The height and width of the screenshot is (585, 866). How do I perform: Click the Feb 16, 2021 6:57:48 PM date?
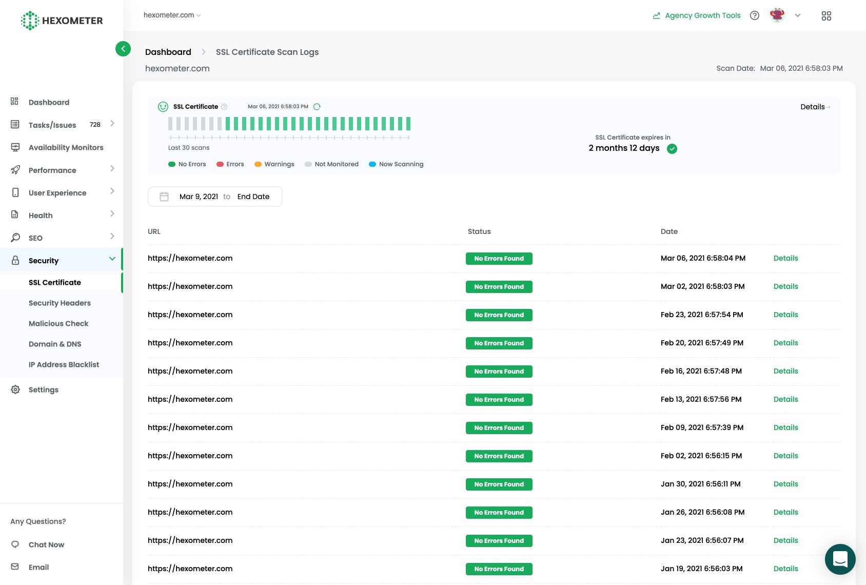(x=701, y=371)
